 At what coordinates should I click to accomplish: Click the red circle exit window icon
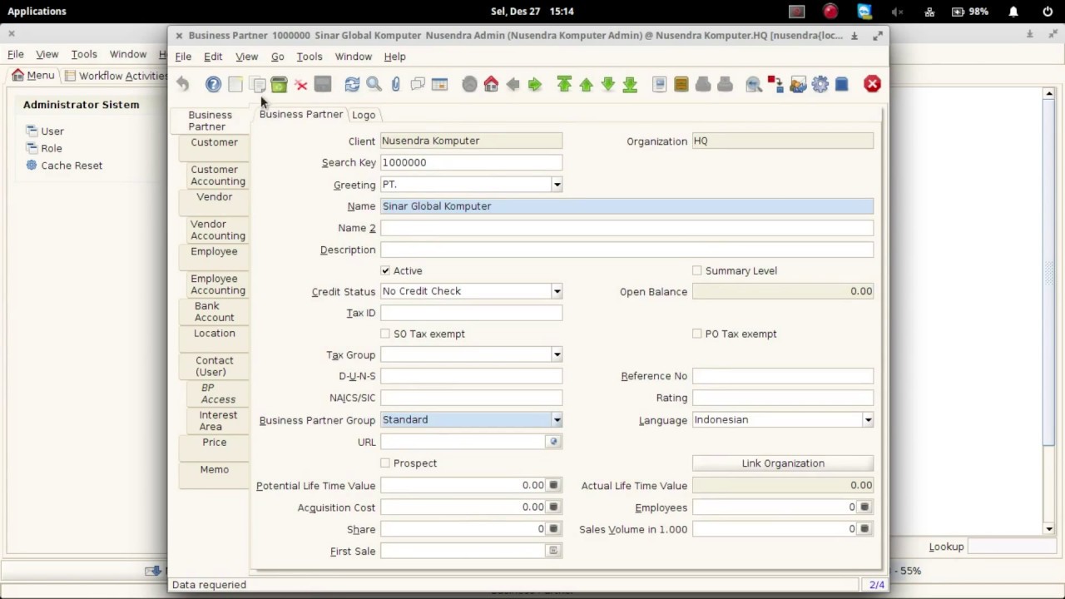pos(872,84)
